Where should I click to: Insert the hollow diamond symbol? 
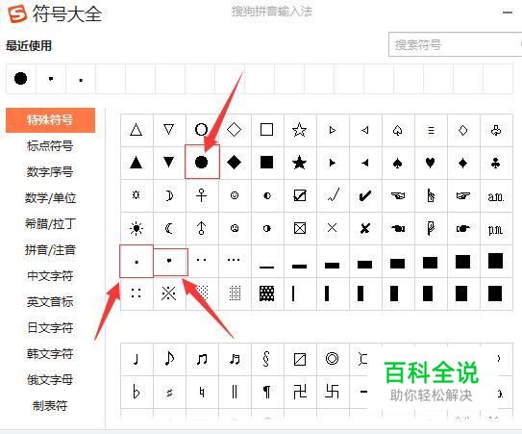click(234, 130)
